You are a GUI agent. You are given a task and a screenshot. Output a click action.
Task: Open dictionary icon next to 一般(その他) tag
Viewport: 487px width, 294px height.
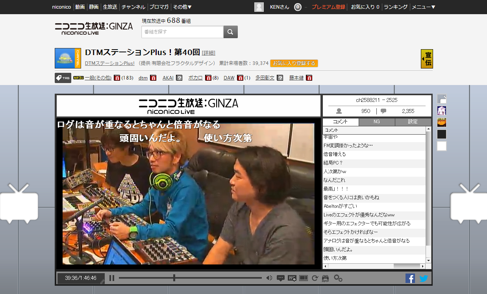coord(117,78)
